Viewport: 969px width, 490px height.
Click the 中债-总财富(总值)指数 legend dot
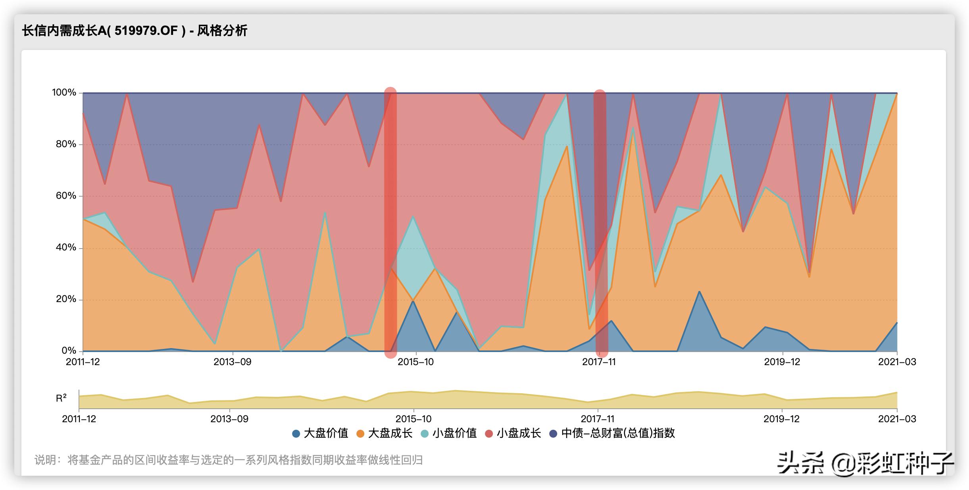[x=553, y=434]
